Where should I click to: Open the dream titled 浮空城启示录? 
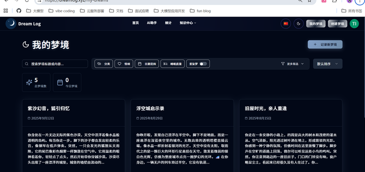(150, 109)
